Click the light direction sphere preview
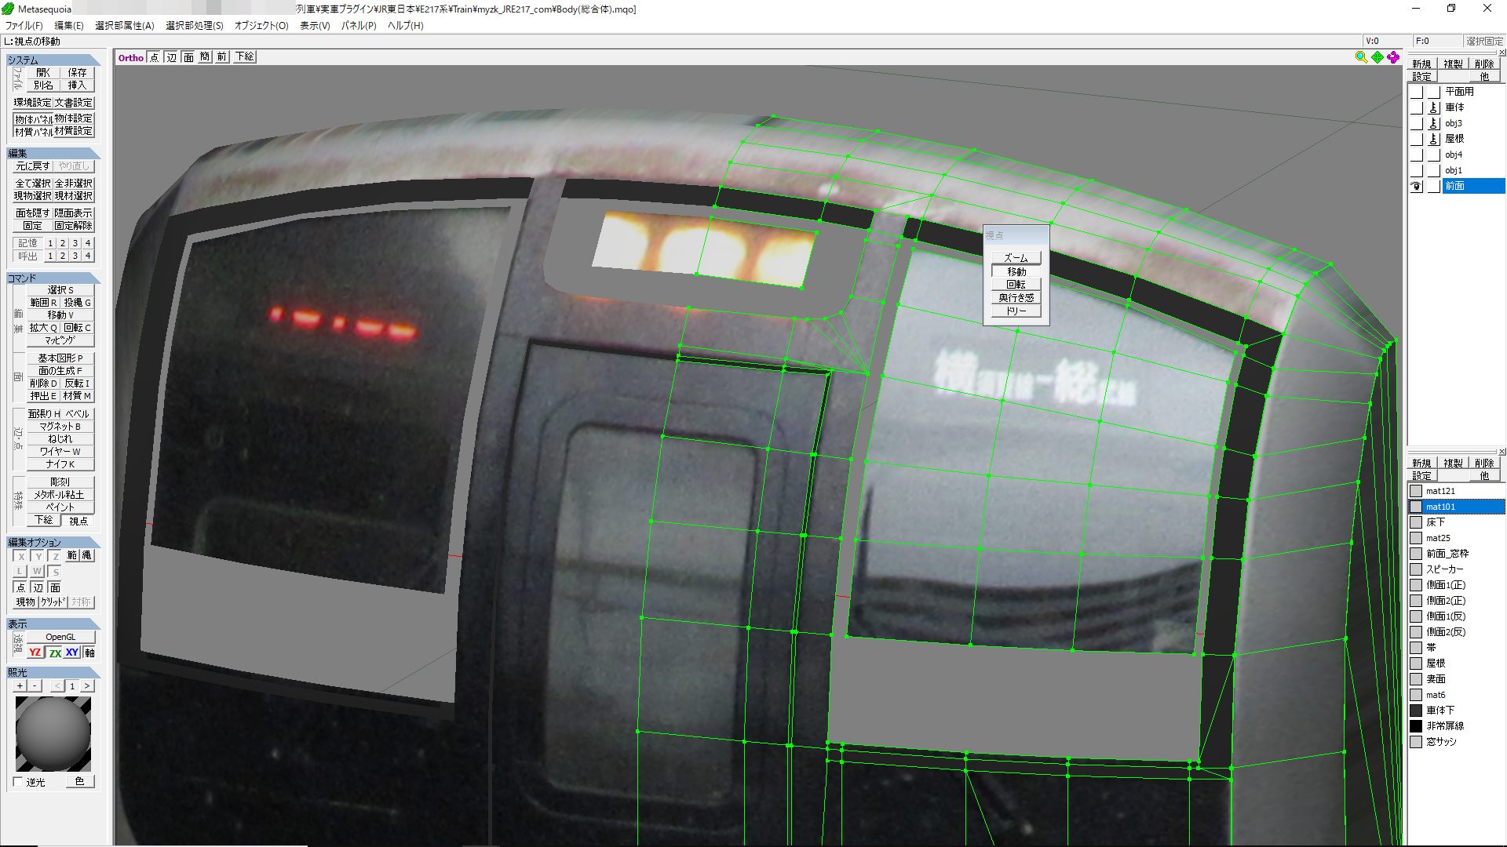This screenshot has width=1507, height=847. [53, 734]
